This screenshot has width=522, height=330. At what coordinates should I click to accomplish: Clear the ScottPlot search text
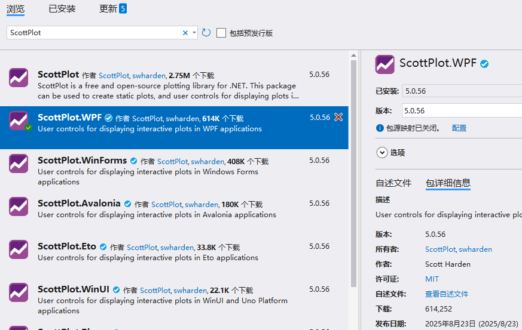click(x=185, y=33)
